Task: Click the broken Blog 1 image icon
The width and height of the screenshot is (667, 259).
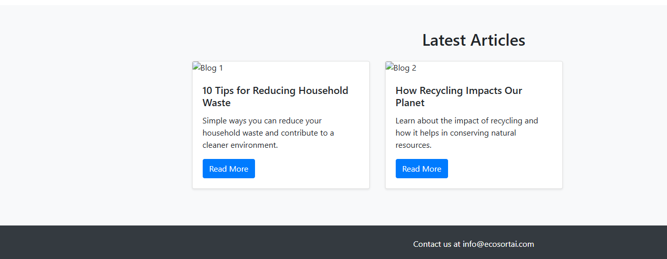Action: (196, 67)
